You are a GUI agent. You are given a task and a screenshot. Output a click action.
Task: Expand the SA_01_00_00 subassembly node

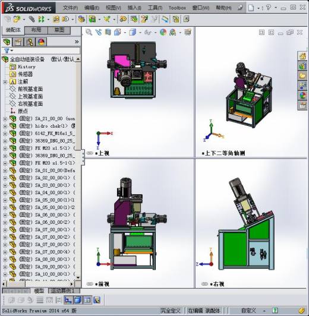(x=5, y=170)
